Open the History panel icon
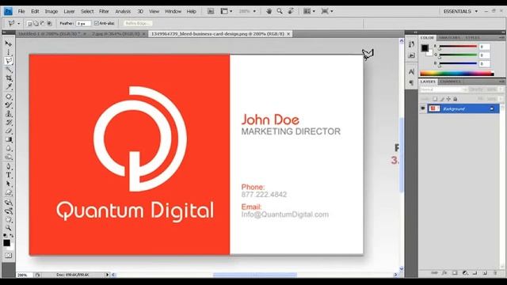This screenshot has width=507, height=285. point(411,44)
